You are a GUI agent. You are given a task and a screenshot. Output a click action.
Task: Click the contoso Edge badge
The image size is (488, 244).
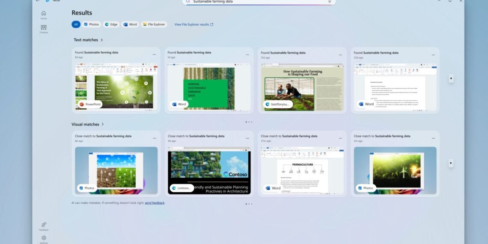click(x=182, y=188)
